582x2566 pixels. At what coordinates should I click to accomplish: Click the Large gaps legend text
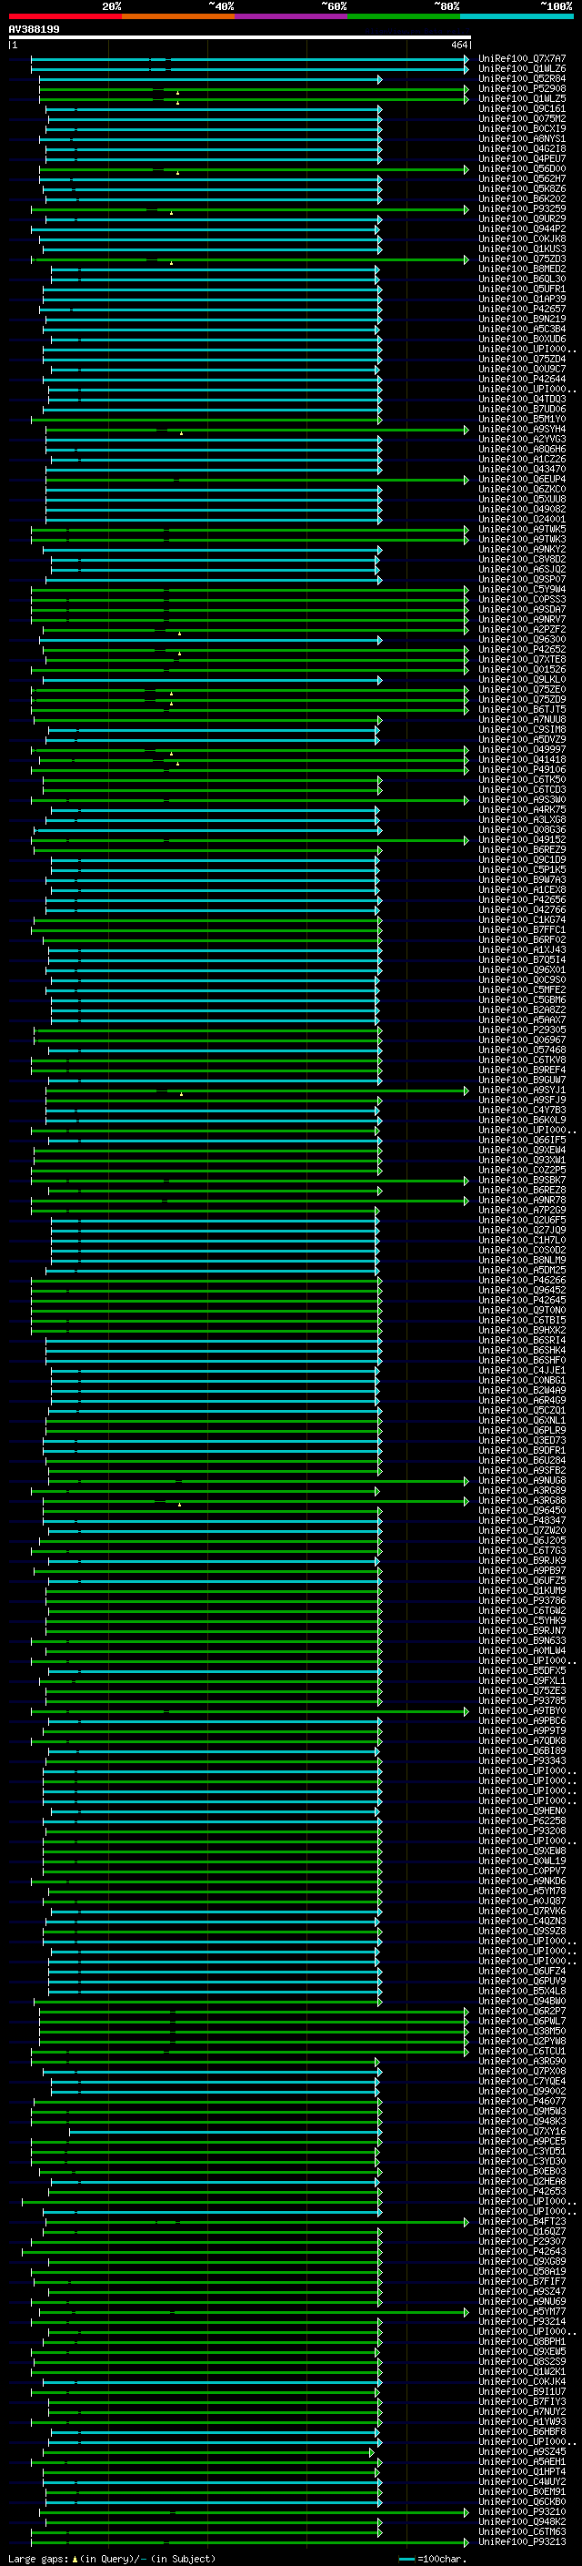click(112, 2558)
